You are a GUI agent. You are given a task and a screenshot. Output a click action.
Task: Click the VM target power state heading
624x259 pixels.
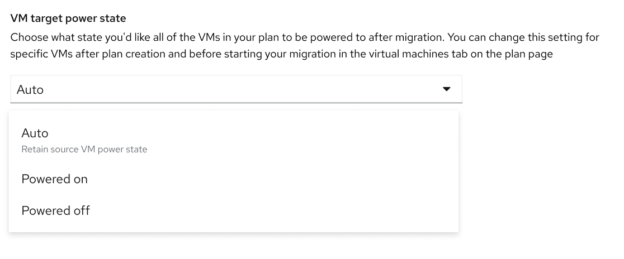coord(68,18)
